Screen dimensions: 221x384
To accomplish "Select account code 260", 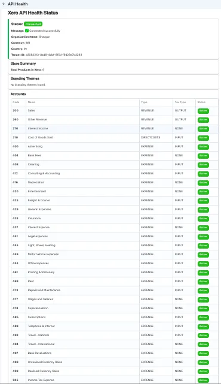I will (x=16, y=119).
